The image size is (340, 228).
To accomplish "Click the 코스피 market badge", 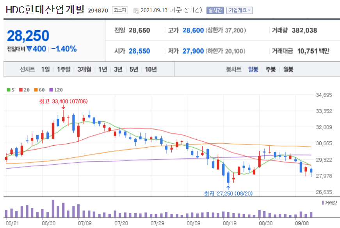I will [x=120, y=10].
